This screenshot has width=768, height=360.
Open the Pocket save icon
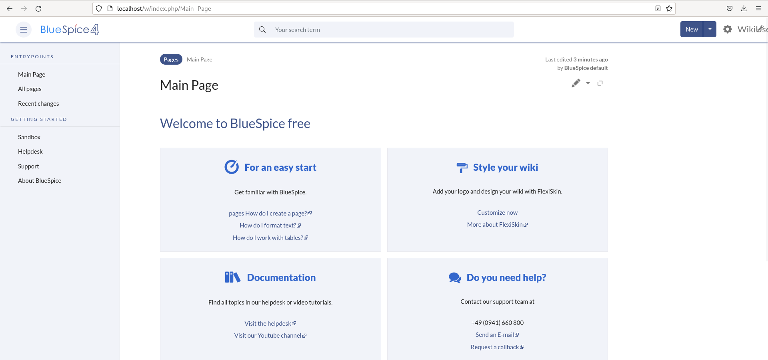pyautogui.click(x=730, y=8)
